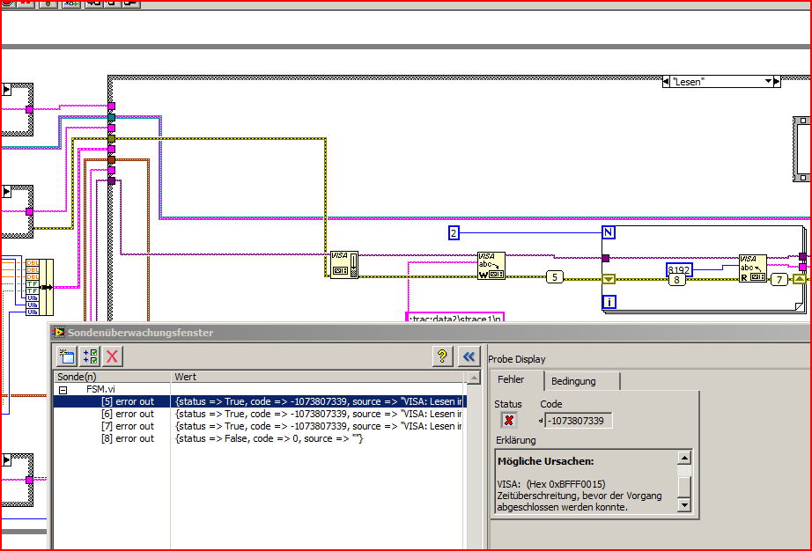
Task: Click probe list scrollbar up arrow
Action: click(x=473, y=378)
